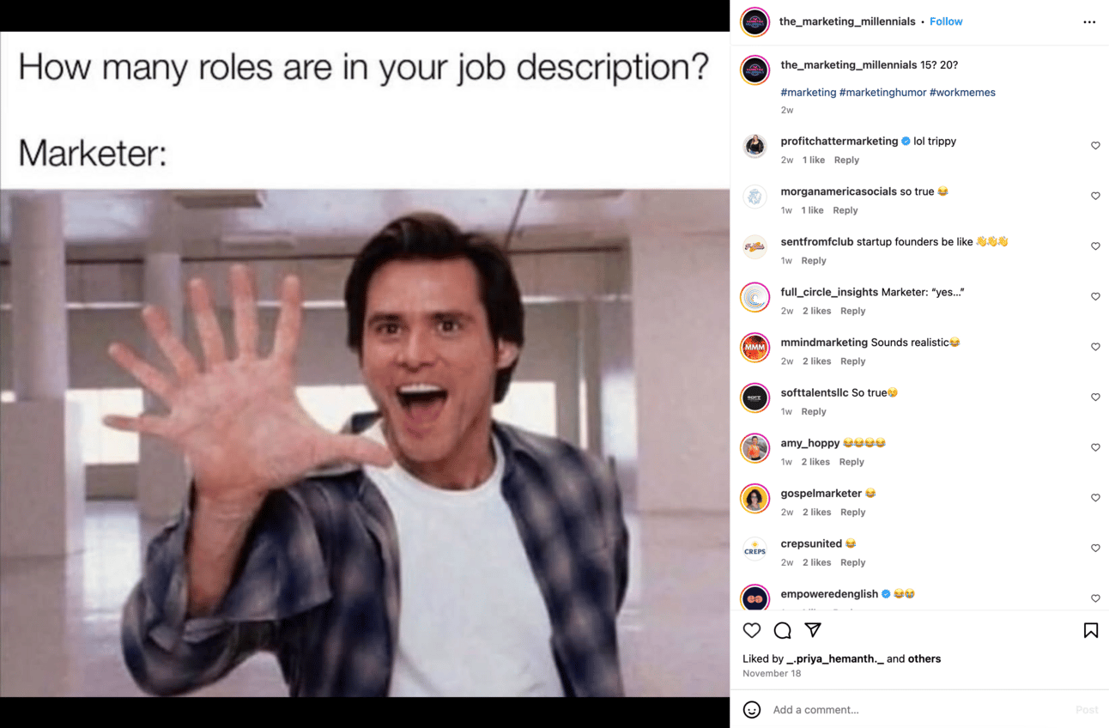Reply to full_circle_insights comment
The width and height of the screenshot is (1109, 728).
pyautogui.click(x=853, y=311)
